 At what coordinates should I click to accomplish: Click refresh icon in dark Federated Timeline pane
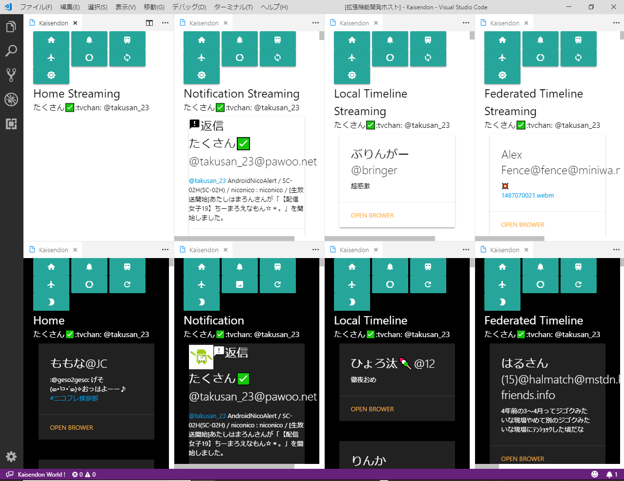(x=579, y=284)
